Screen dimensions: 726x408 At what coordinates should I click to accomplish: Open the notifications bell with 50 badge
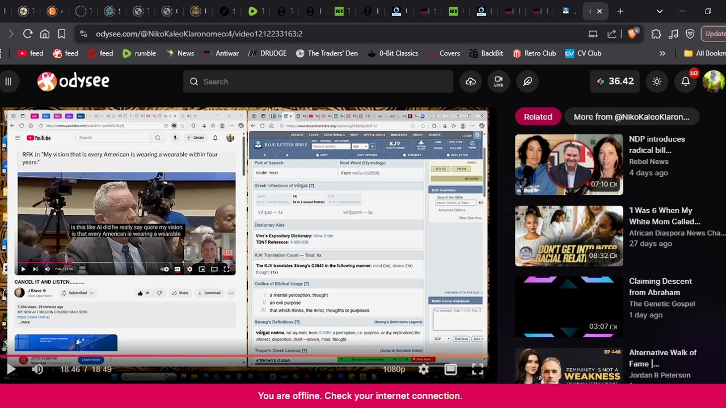(686, 82)
